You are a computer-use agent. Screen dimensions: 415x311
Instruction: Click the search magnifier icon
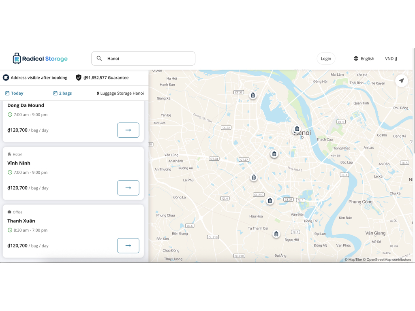coord(99,58)
